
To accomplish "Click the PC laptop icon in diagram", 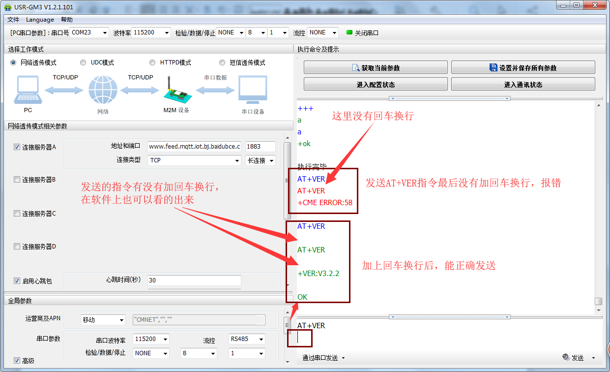I will 28,90.
